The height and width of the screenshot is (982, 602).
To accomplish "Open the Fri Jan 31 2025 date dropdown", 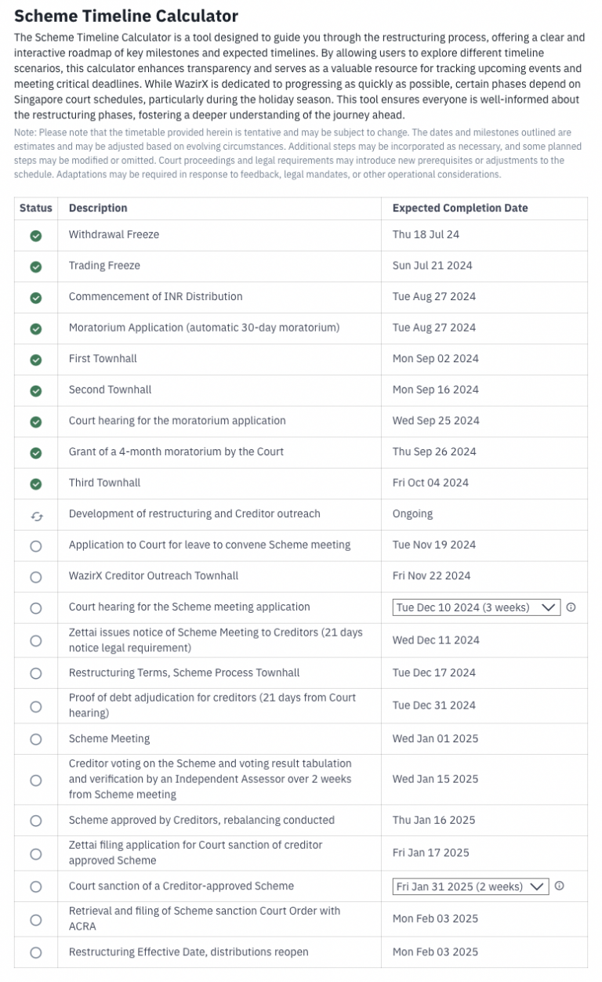I will 470,886.
